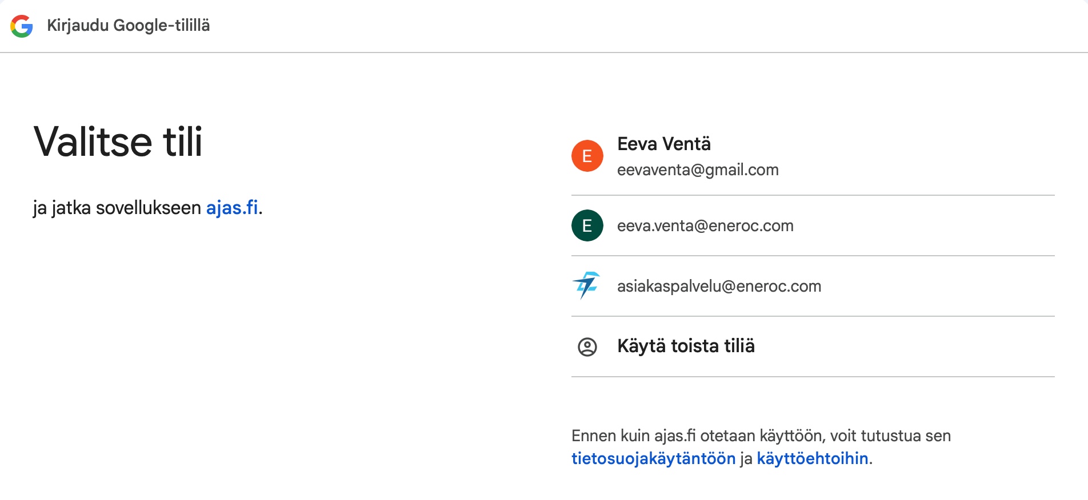Click the dark green E avatar

[x=587, y=226]
